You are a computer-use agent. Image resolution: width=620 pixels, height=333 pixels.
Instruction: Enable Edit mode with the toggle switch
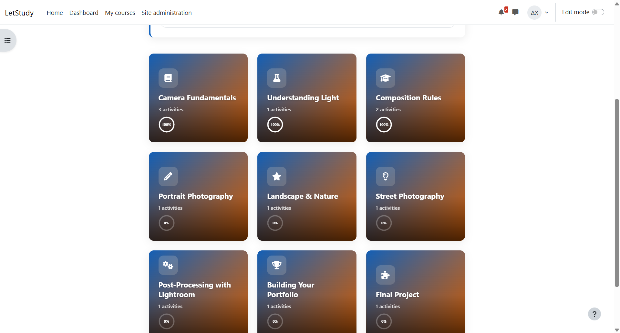pyautogui.click(x=598, y=12)
